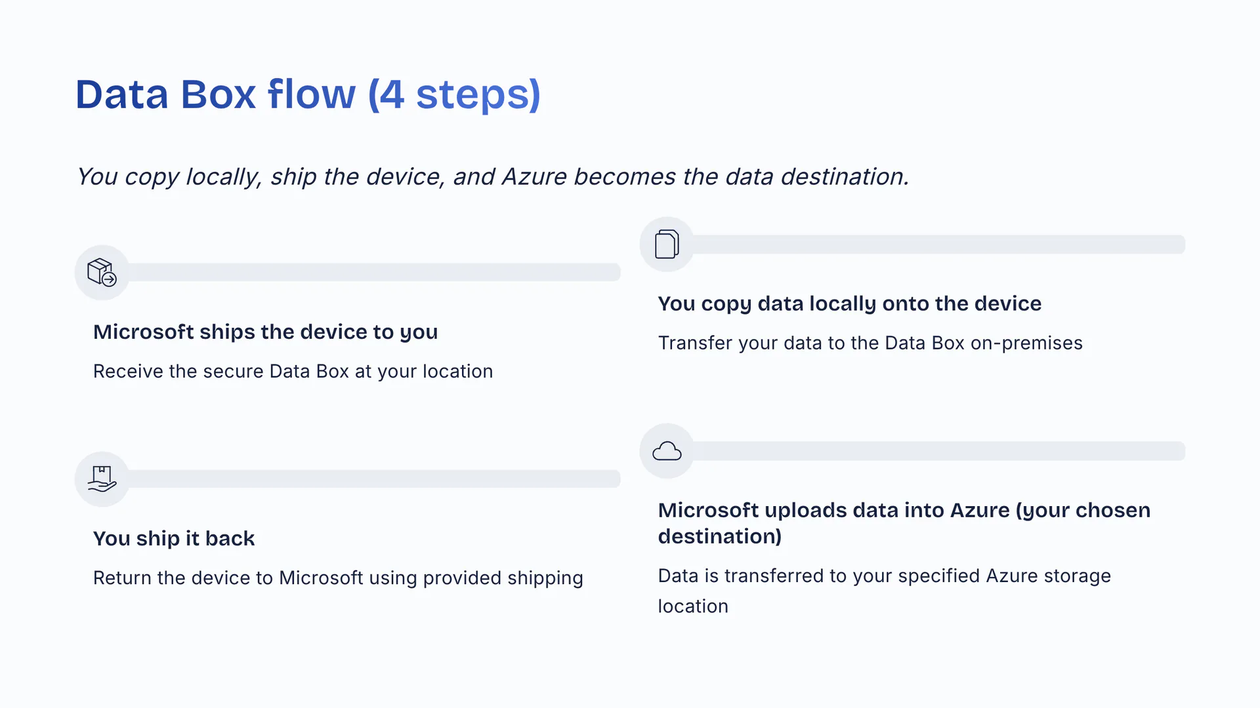1260x708 pixels.
Task: Click 'Transfer your data to the Data Box' text
Action: click(870, 343)
